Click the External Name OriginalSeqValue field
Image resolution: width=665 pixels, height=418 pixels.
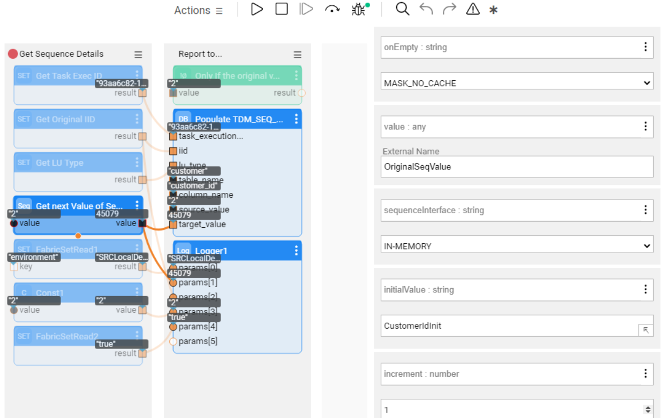(517, 167)
